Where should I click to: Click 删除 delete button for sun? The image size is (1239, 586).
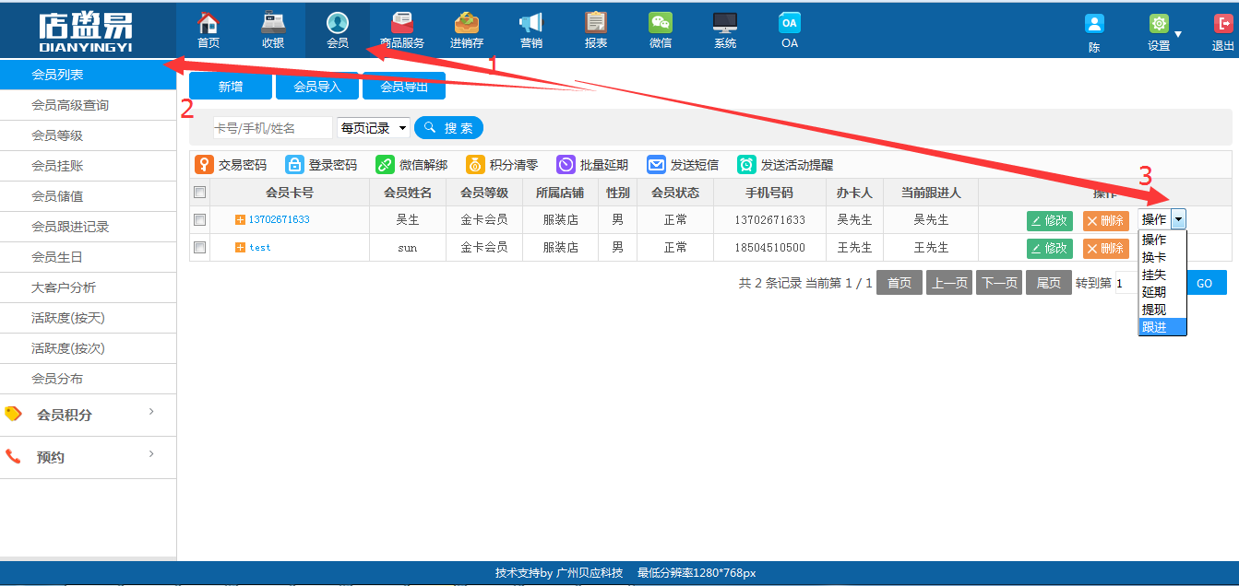coord(1106,248)
